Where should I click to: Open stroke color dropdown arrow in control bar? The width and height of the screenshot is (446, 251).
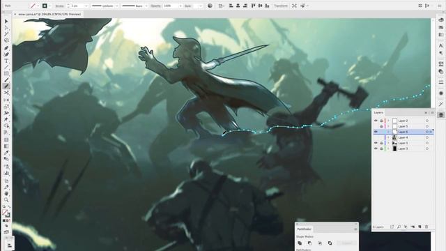pos(49,6)
